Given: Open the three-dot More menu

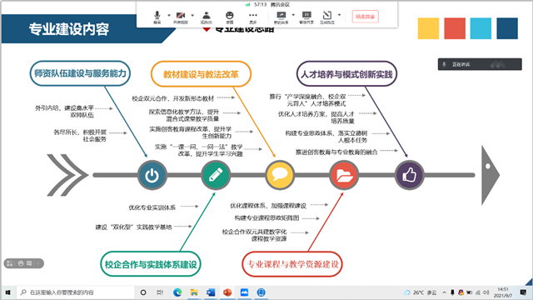Looking at the screenshot, I should (253, 17).
